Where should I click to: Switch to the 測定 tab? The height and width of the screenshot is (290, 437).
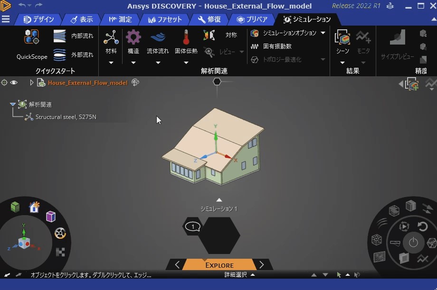(120, 19)
